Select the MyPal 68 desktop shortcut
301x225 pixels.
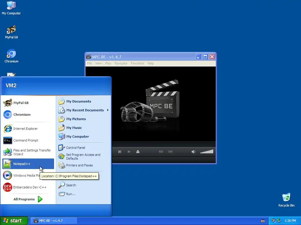[11, 32]
